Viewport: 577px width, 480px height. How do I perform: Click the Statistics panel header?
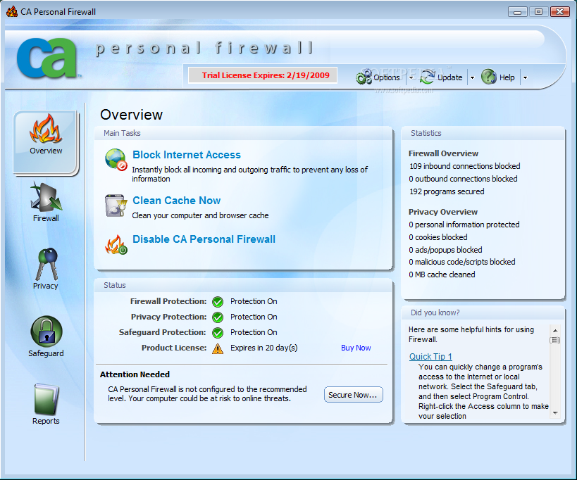483,133
